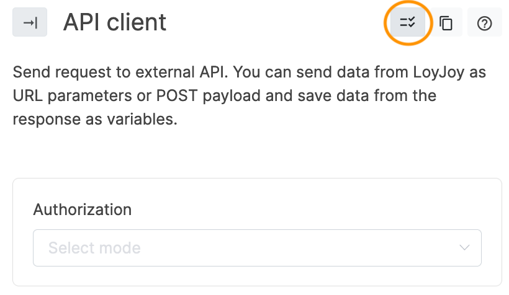Image resolution: width=509 pixels, height=295 pixels.
Task: Open the Authorization mode dropdown
Action: (x=257, y=248)
